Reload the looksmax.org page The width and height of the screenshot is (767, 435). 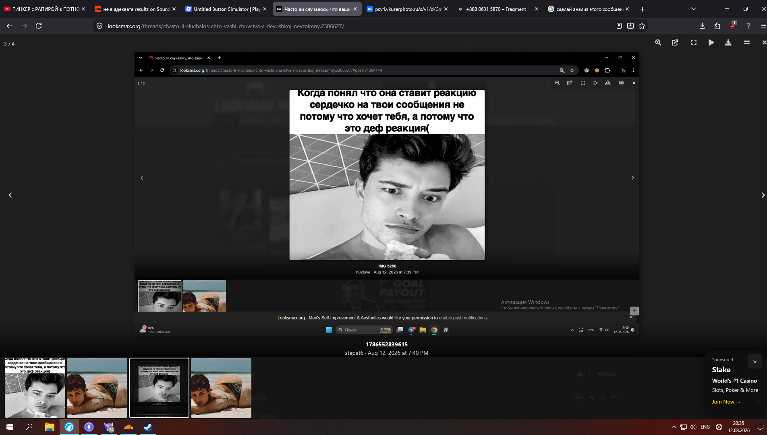(39, 26)
